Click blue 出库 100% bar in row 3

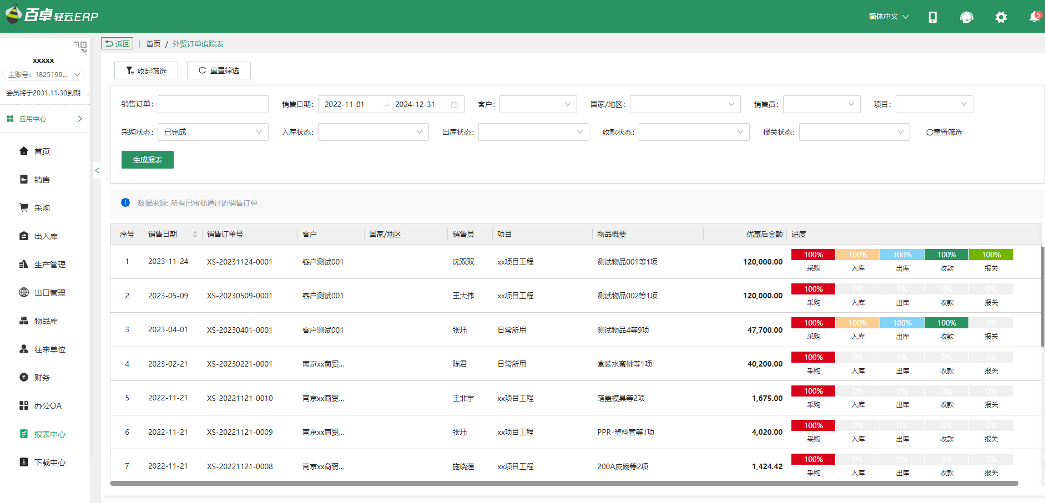point(902,323)
